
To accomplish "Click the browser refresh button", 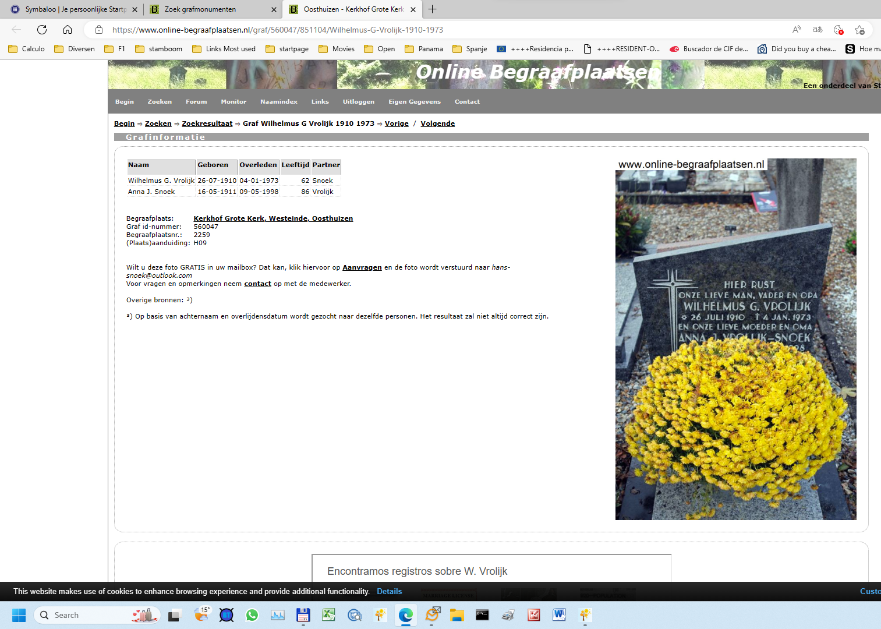I will click(42, 30).
